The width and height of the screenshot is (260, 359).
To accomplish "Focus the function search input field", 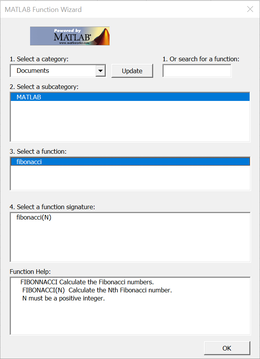I will (x=197, y=71).
